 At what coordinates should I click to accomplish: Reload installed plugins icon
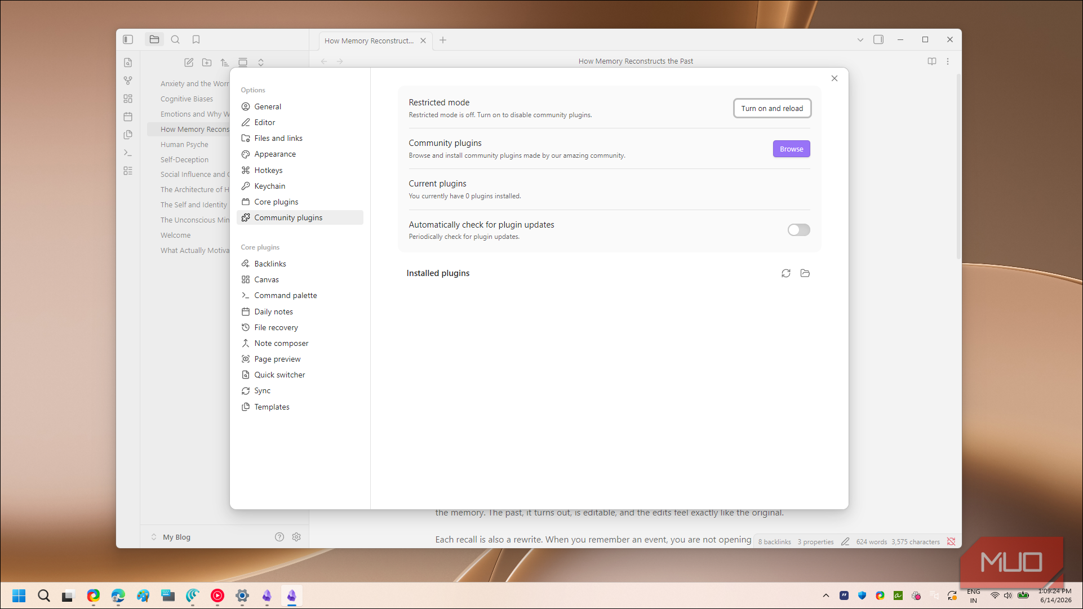tap(786, 273)
